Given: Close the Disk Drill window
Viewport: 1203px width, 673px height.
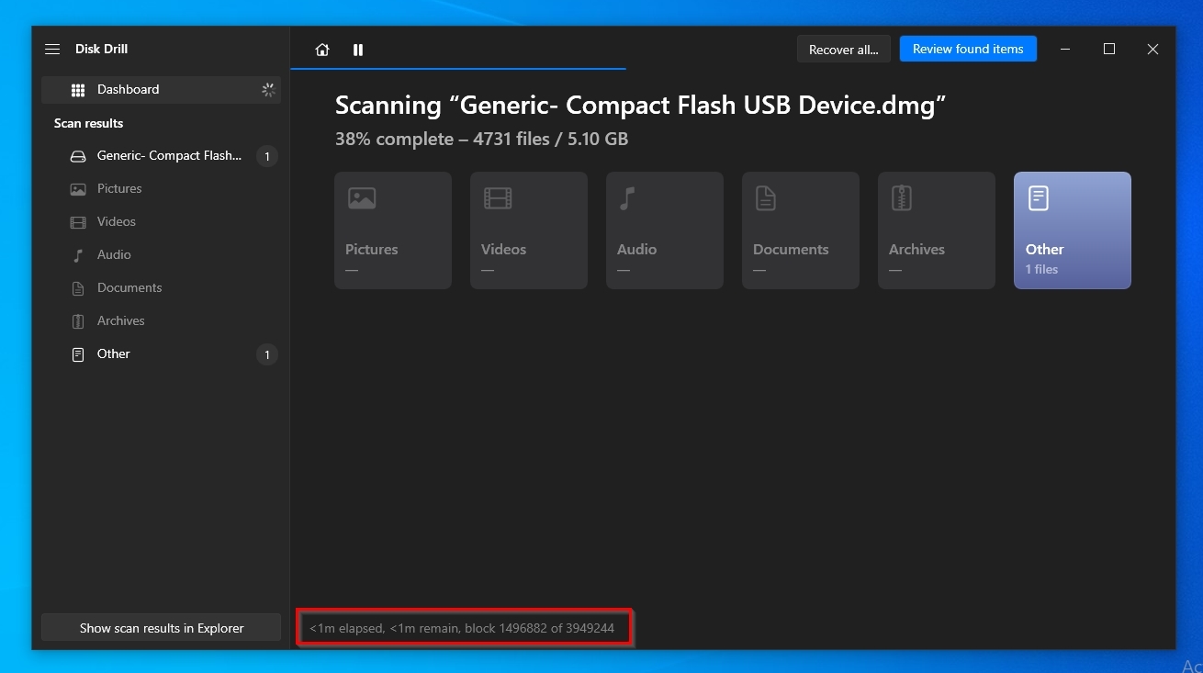Looking at the screenshot, I should [1152, 50].
